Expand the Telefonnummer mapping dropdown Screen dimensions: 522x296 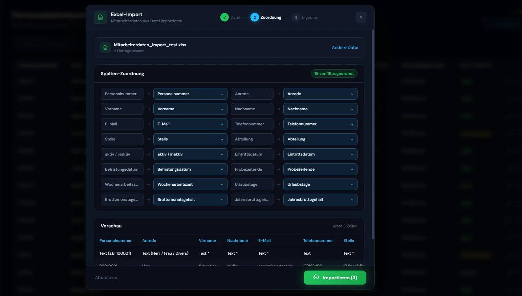click(x=320, y=124)
